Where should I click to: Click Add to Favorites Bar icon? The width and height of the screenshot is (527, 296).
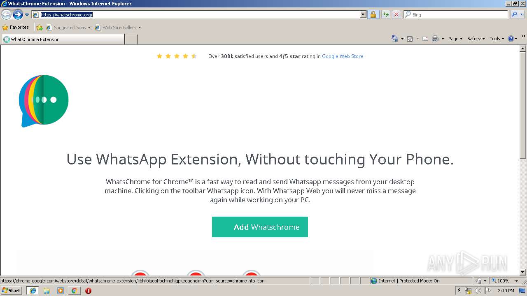click(40, 28)
